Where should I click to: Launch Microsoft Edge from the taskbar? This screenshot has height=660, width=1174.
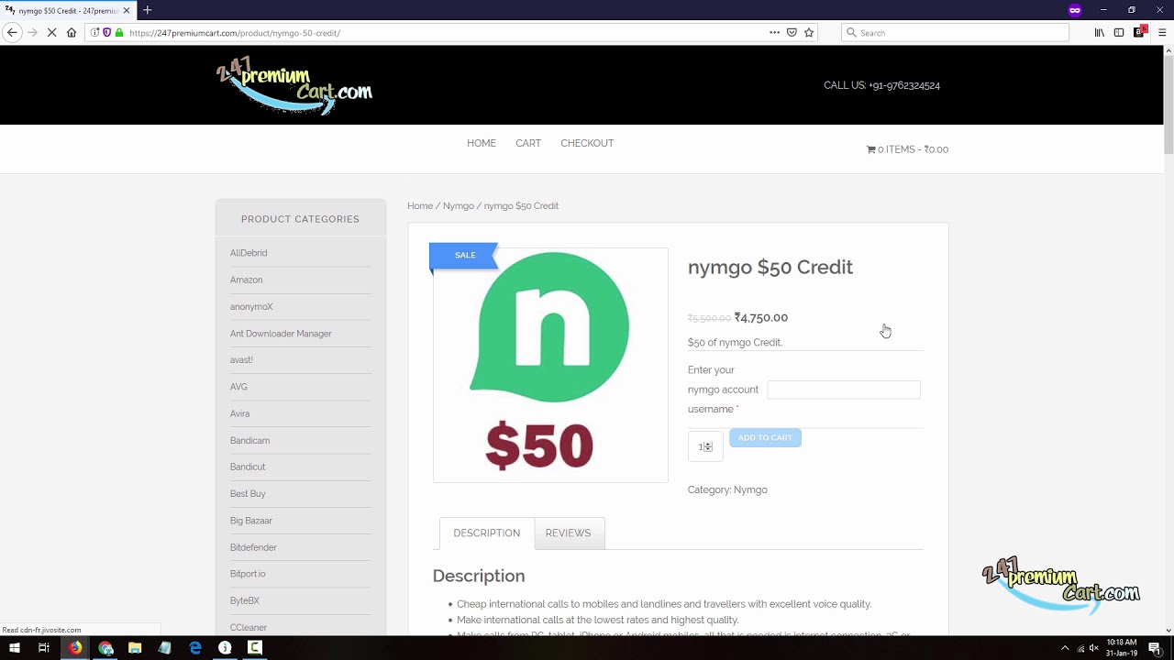tap(194, 648)
